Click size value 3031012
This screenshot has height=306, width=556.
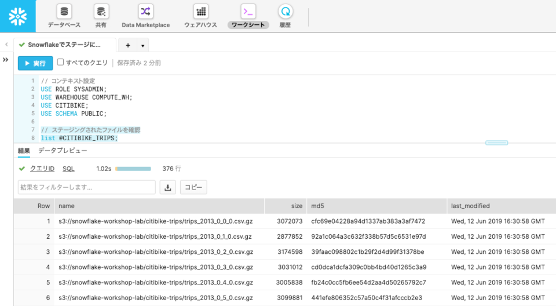click(x=290, y=267)
